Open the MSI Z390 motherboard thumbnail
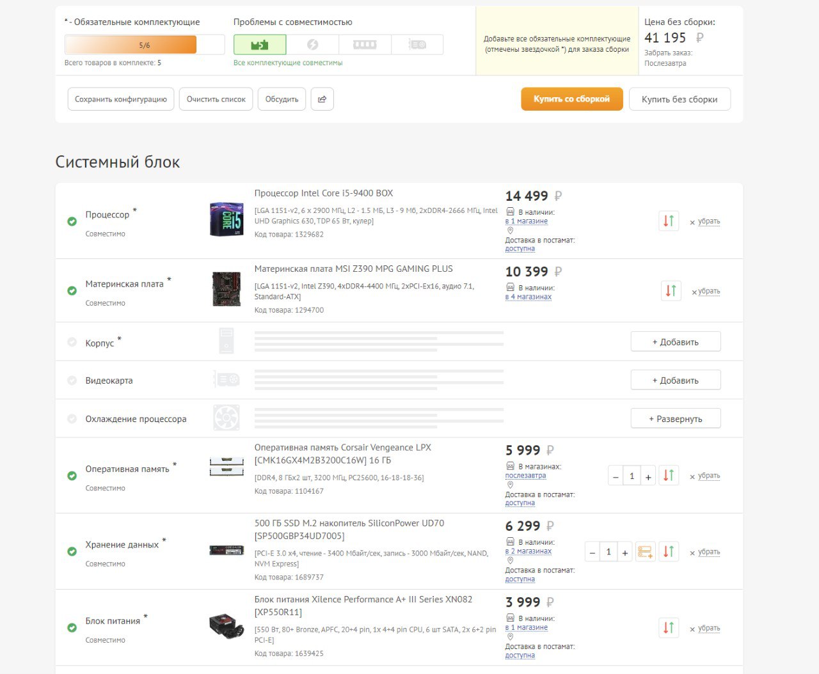Image resolution: width=819 pixels, height=674 pixels. pos(227,289)
